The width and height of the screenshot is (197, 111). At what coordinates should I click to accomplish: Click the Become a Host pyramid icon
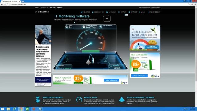93,12
